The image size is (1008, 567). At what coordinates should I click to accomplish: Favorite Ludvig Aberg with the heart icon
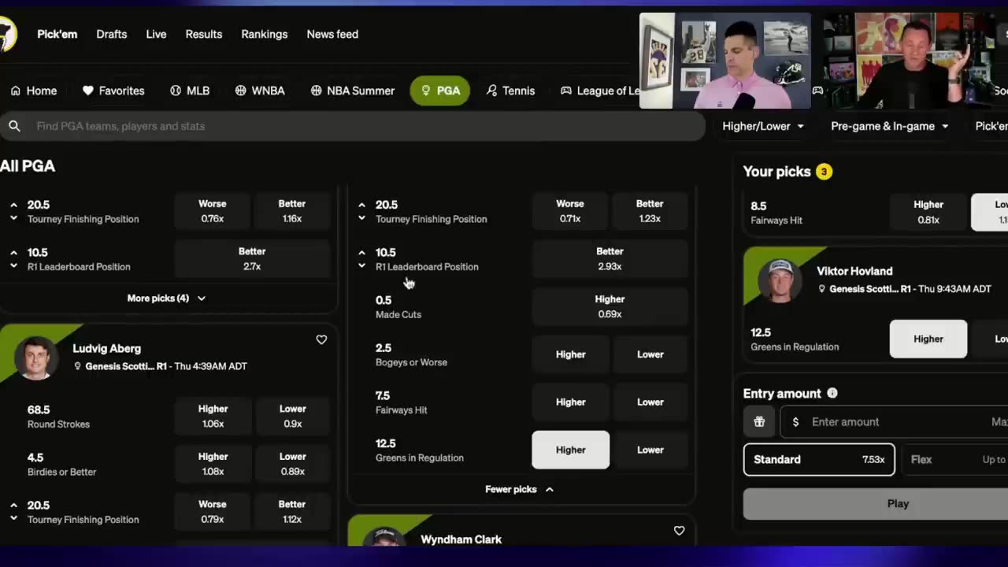click(x=321, y=339)
